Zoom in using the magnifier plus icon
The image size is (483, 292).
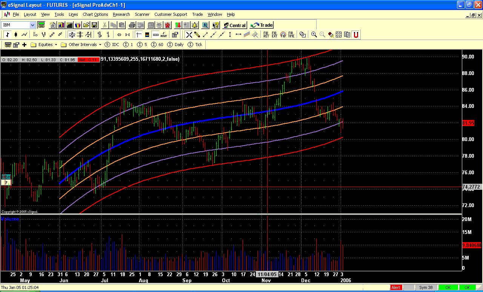coord(314,35)
